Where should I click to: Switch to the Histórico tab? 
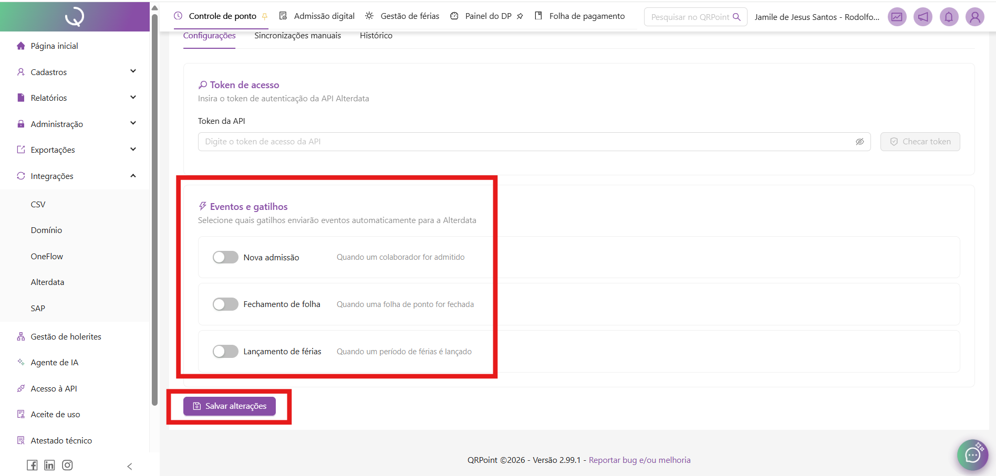click(x=376, y=36)
